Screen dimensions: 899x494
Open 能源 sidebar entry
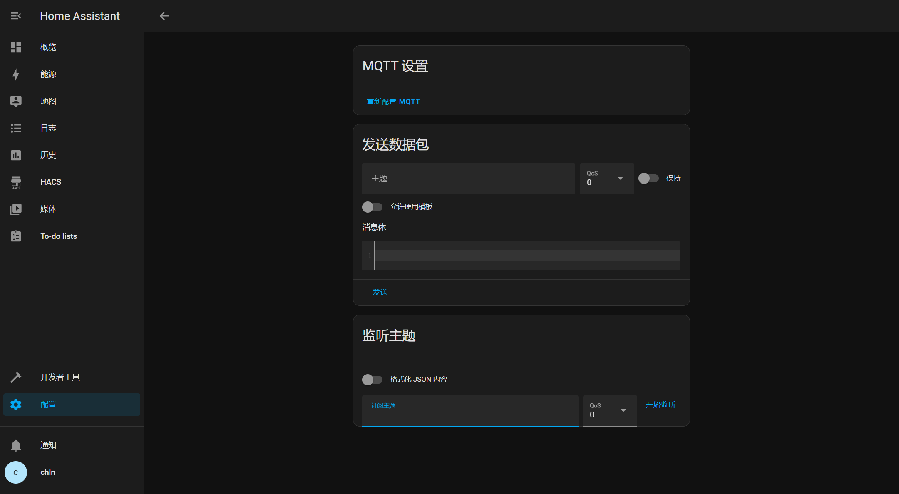(72, 74)
